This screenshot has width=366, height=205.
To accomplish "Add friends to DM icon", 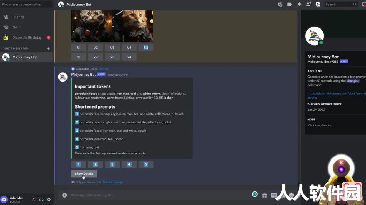I will 308,4.
